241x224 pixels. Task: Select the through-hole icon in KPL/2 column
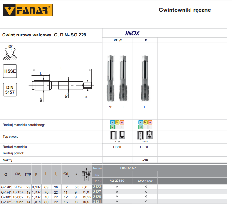coord(113,135)
